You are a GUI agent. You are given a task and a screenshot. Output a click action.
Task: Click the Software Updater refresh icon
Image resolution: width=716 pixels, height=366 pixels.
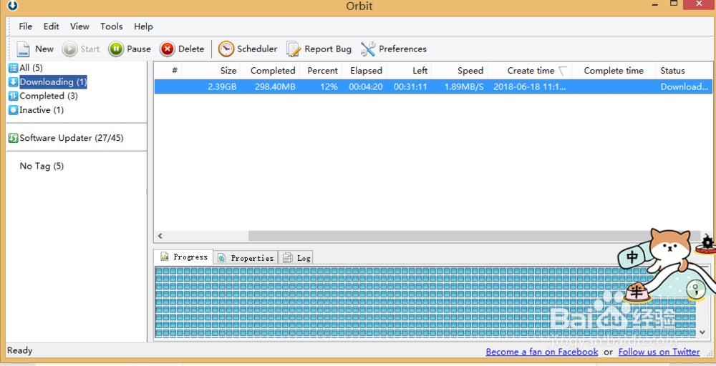[13, 138]
